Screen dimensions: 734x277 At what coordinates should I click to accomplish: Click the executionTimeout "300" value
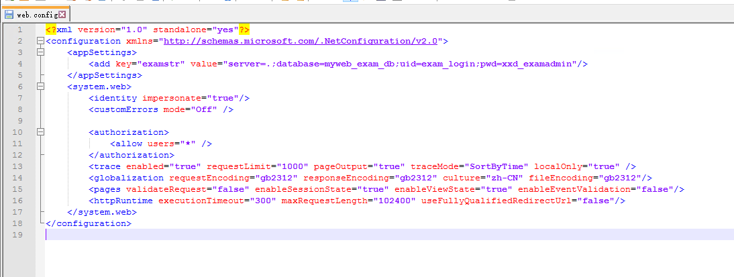[262, 201]
